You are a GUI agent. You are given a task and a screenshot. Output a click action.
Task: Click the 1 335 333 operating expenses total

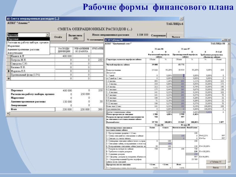(x=142, y=35)
